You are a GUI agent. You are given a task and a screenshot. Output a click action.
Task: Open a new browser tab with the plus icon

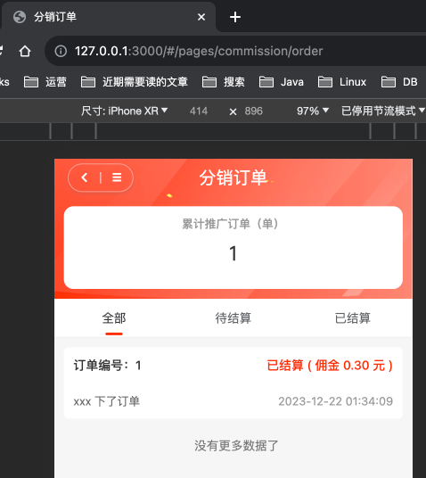[235, 17]
